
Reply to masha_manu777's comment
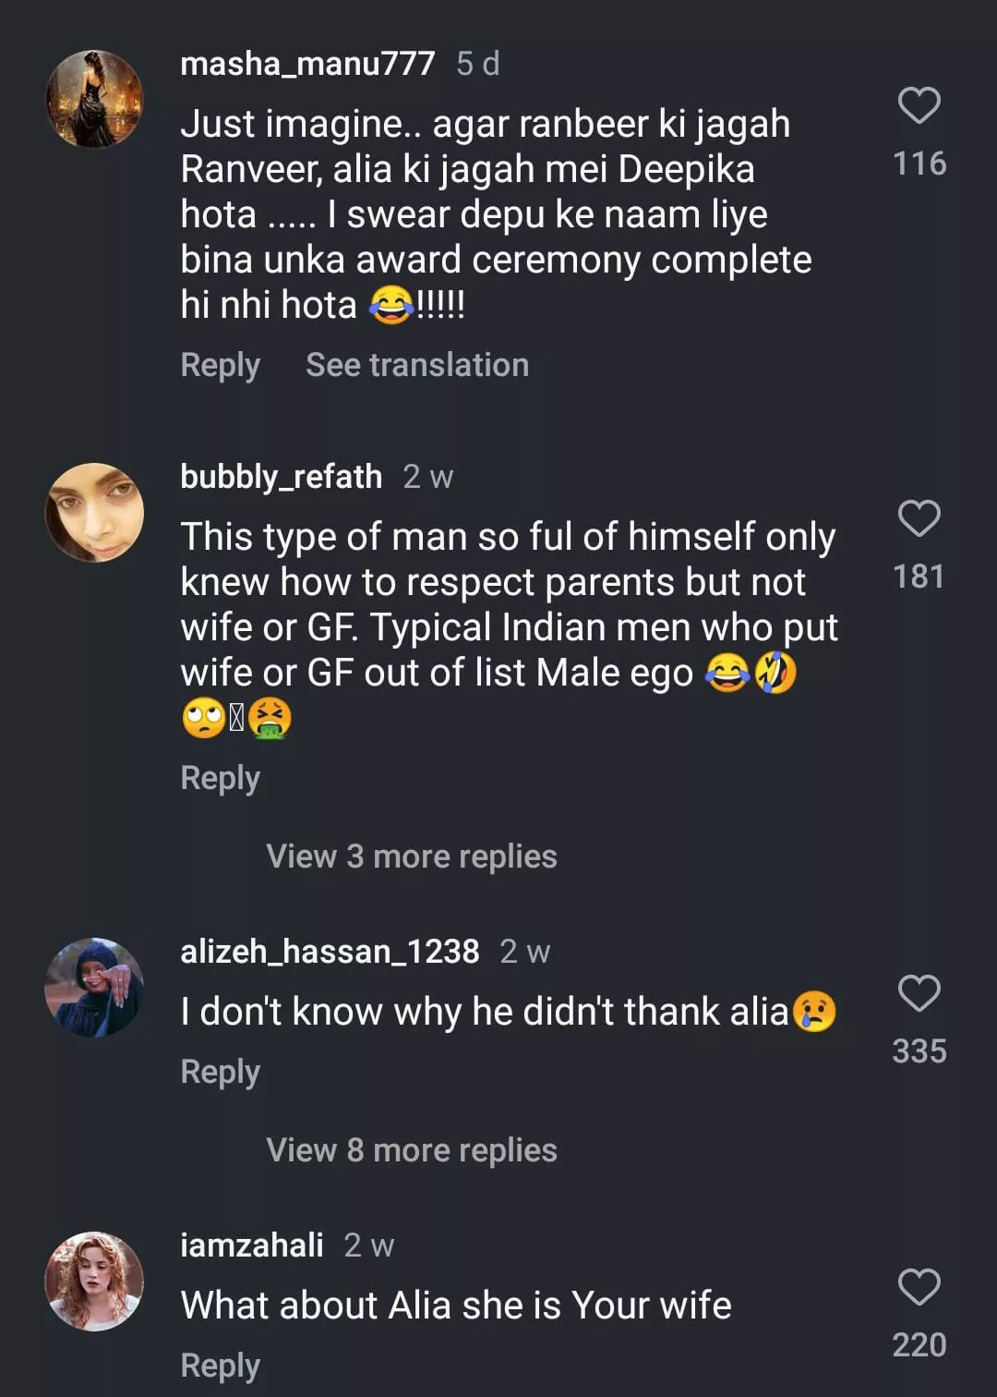click(x=221, y=365)
